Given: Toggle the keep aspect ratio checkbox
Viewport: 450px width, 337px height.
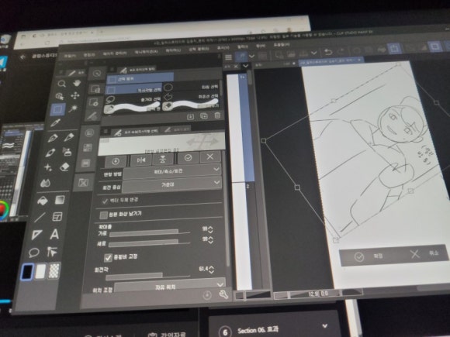Looking at the screenshot, I should (108, 258).
